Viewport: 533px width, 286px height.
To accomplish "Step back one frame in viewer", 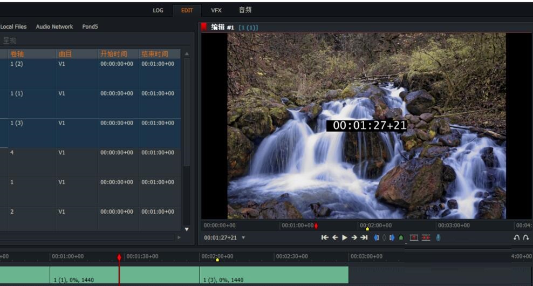I will pos(335,237).
